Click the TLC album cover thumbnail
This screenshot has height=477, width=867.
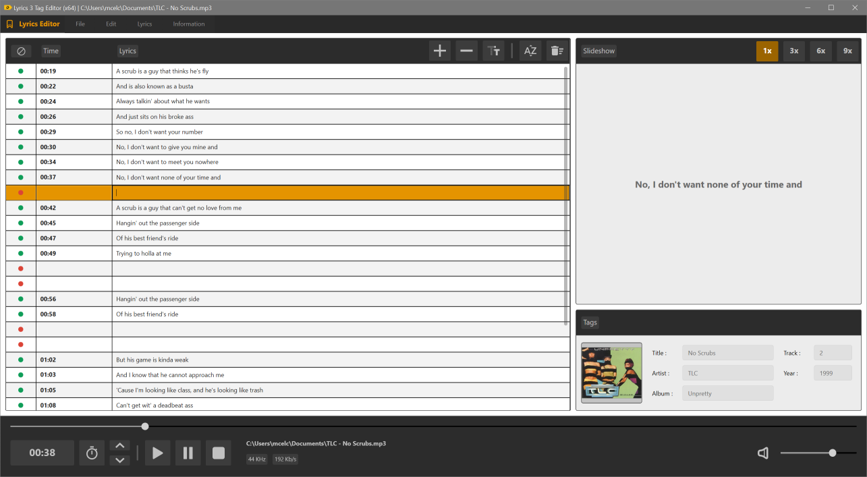pos(611,372)
